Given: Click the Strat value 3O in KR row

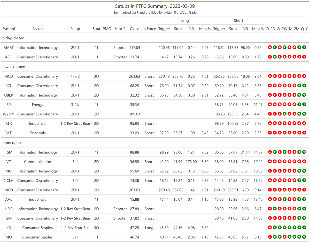Looking at the screenshot, I should [96, 228].
